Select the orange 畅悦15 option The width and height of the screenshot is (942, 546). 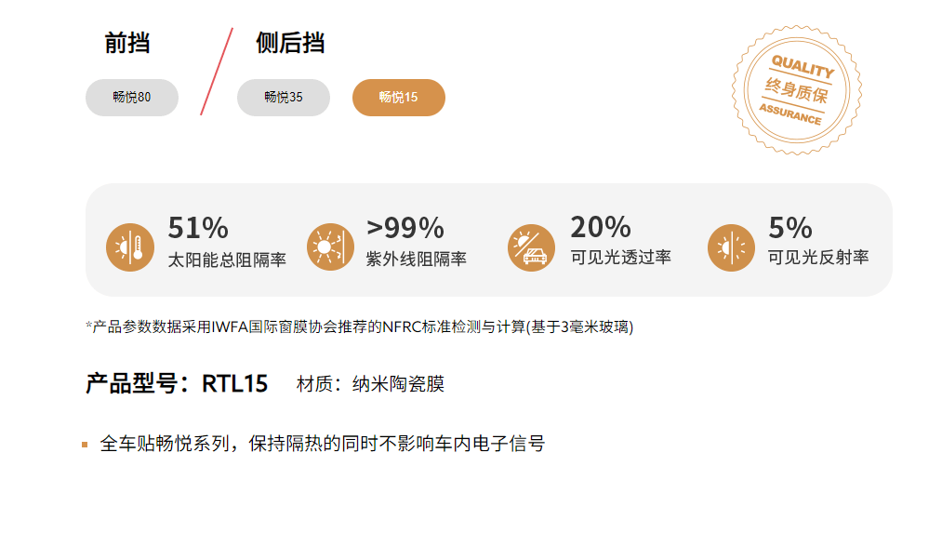tap(399, 98)
